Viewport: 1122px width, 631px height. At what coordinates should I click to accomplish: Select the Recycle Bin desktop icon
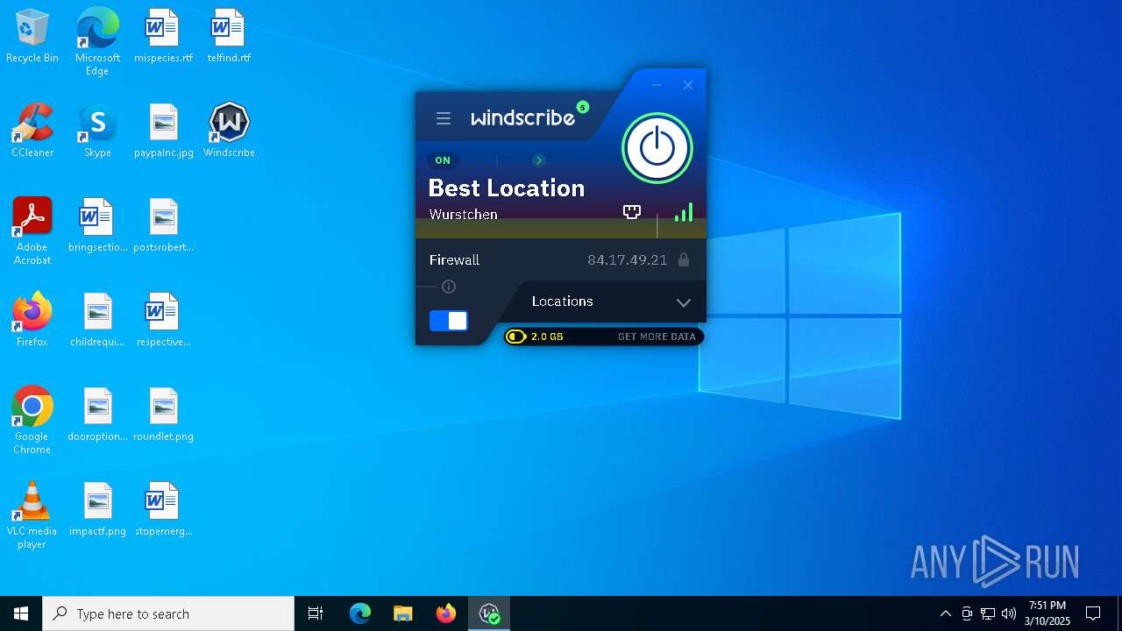[x=32, y=37]
